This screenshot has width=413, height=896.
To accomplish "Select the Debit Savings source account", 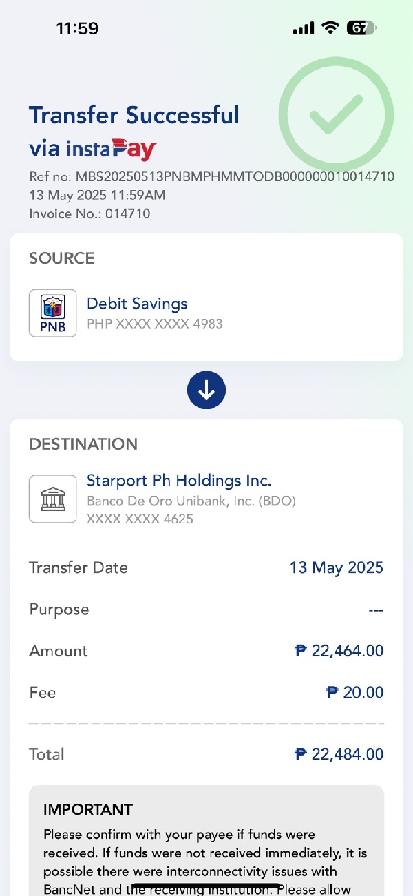I will point(137,304).
